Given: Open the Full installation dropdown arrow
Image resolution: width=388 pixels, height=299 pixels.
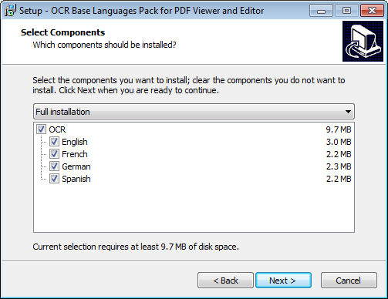Looking at the screenshot, I should [x=348, y=112].
